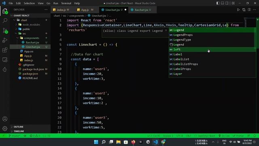Image resolution: width=259 pixels, height=146 pixels.
Task: Open errors and warnings in status bar
Action: click(35, 136)
